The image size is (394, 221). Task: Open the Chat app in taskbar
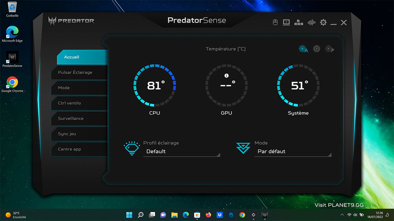tap(163, 215)
